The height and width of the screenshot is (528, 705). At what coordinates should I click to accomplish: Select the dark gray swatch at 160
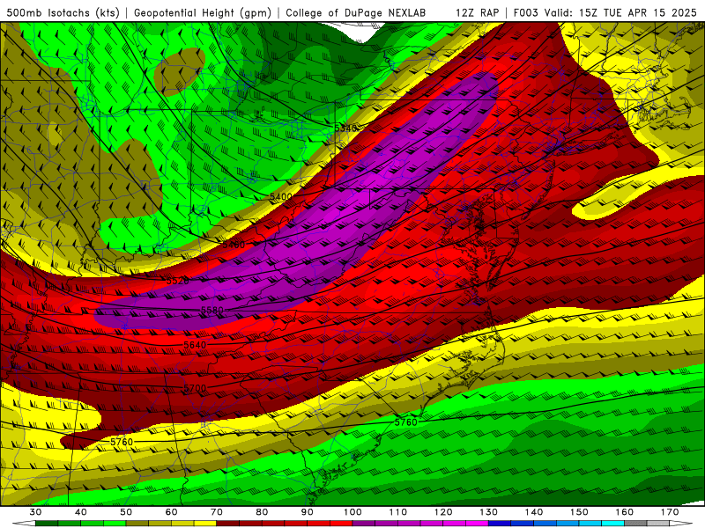(x=635, y=523)
